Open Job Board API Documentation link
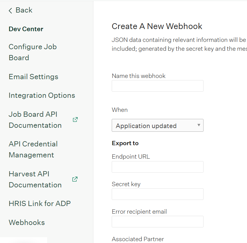 tap(35, 120)
